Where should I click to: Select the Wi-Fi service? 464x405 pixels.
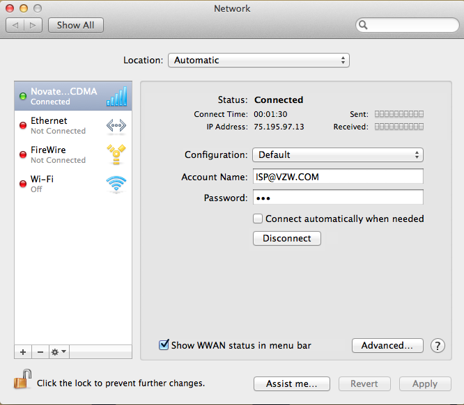(x=73, y=184)
